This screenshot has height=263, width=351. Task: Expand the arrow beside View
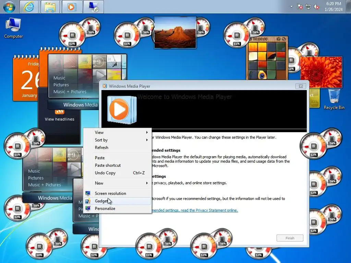coord(147,133)
